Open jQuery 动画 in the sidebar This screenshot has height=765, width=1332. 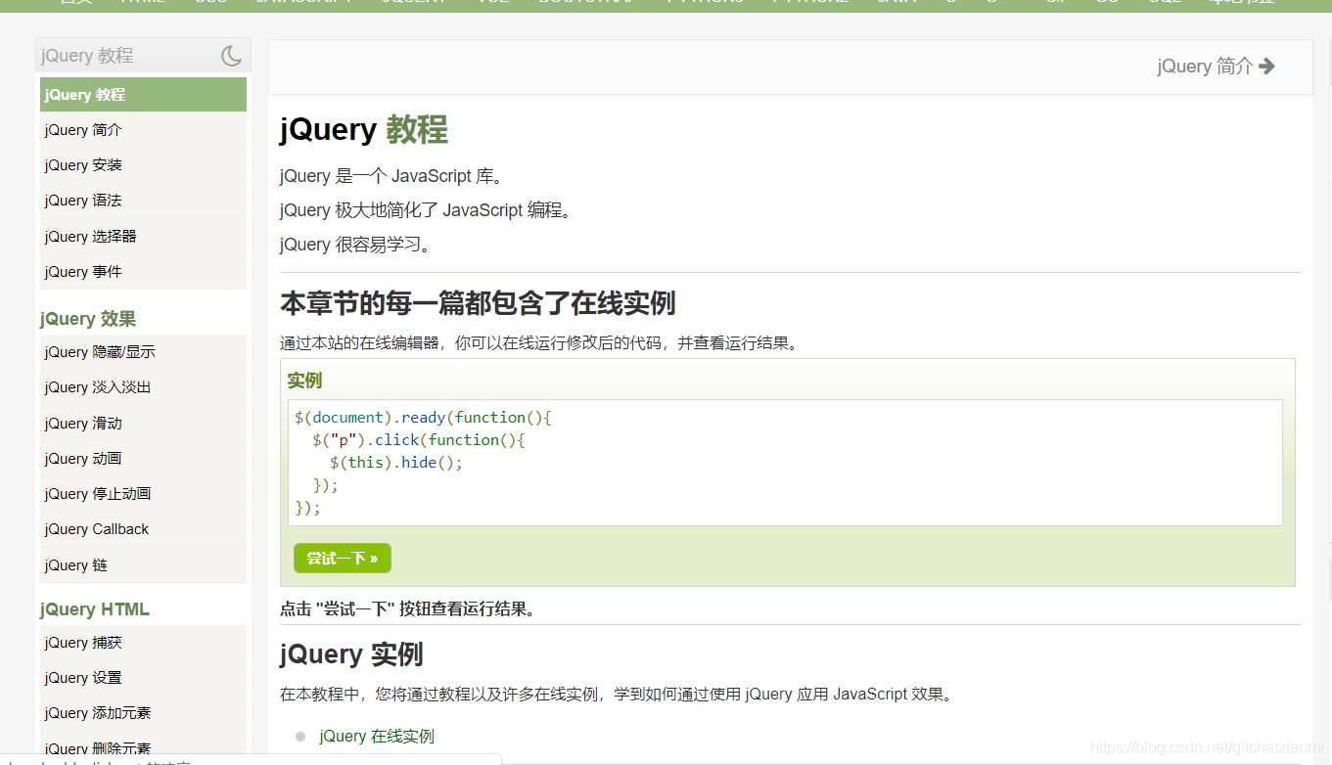pos(143,459)
